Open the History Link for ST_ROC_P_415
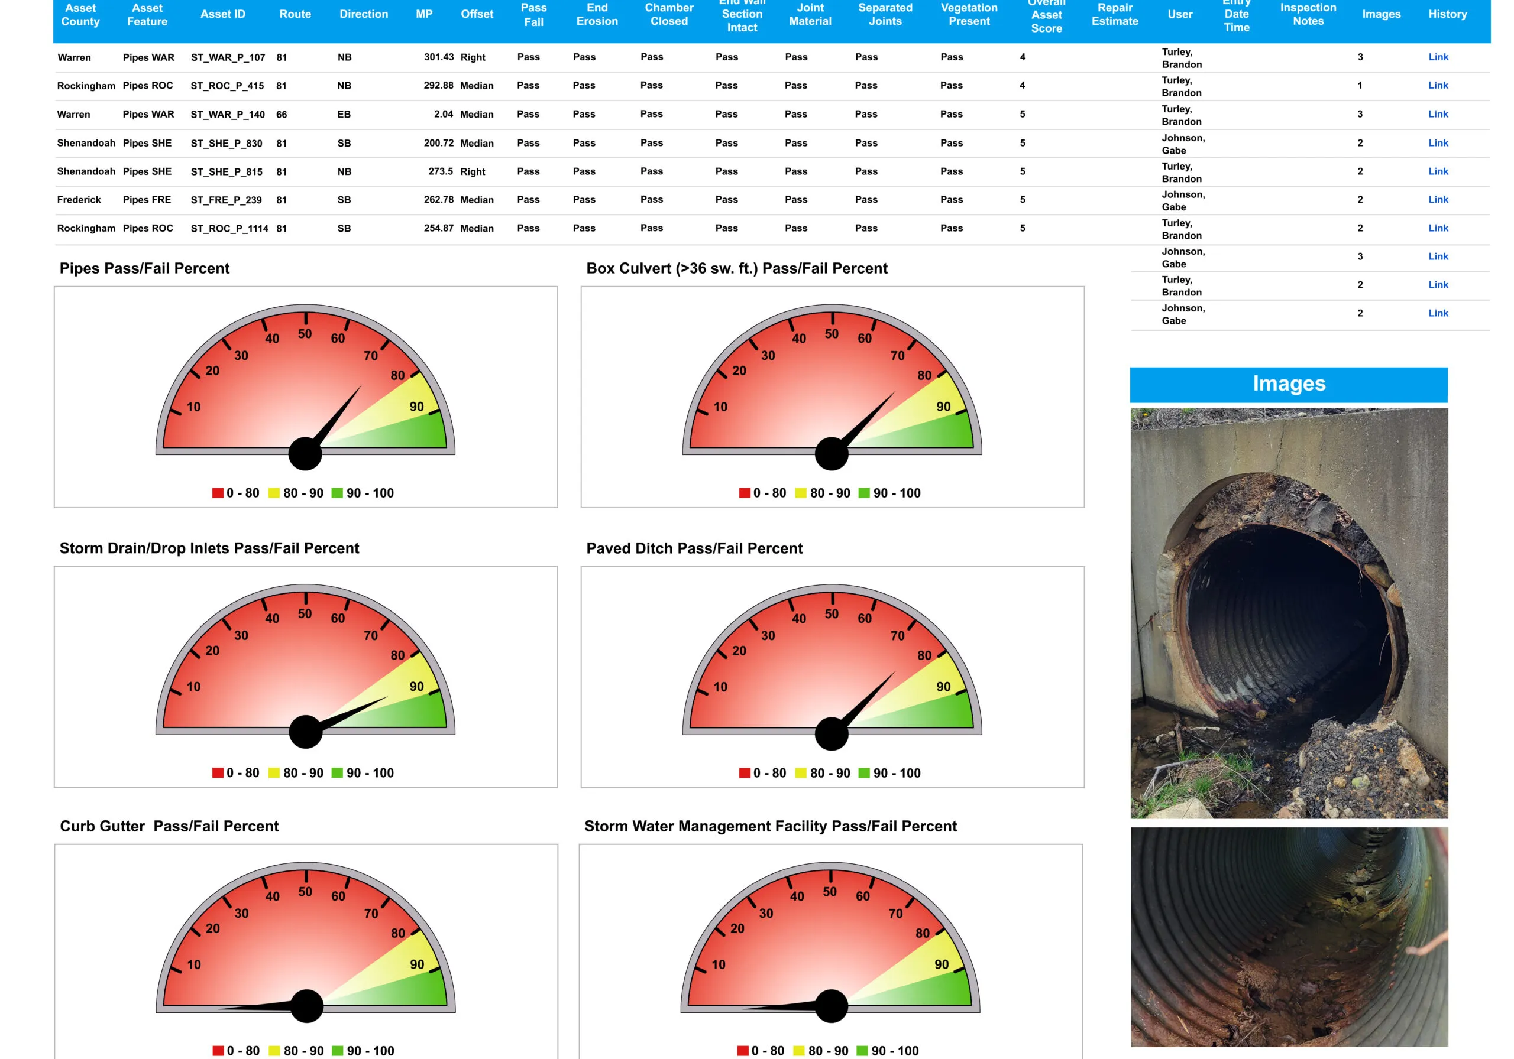Screen dimensions: 1514x1059 [1438, 85]
